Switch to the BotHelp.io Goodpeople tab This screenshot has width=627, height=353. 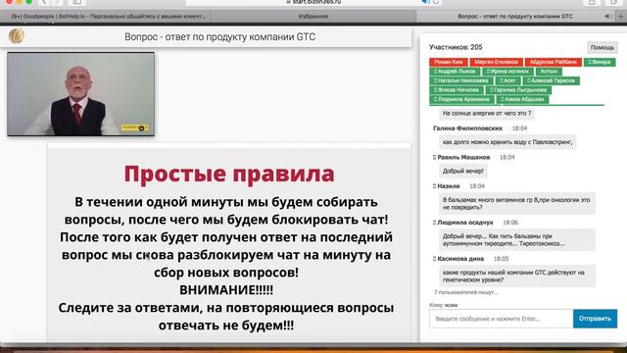click(108, 17)
